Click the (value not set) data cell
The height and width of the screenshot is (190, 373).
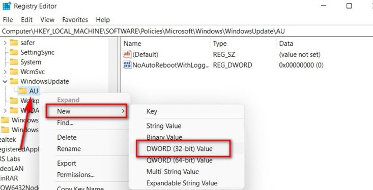click(x=300, y=55)
